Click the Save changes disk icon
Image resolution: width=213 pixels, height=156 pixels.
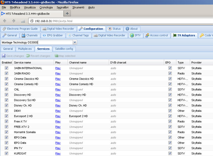(4, 56)
